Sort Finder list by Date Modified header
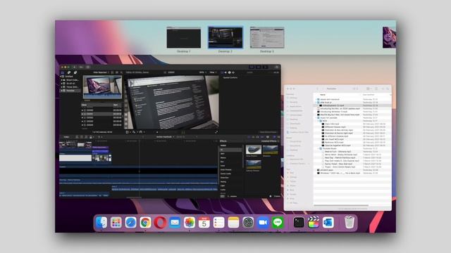The image size is (451, 253). [x=369, y=95]
